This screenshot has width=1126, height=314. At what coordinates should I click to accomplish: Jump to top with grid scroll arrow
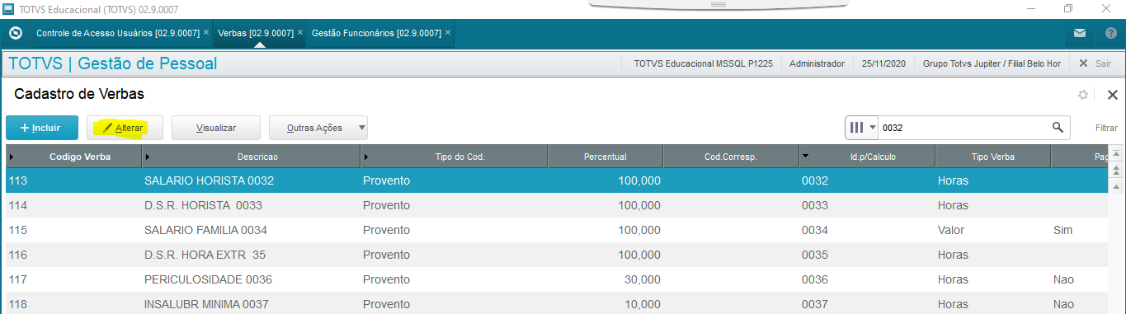(1116, 154)
